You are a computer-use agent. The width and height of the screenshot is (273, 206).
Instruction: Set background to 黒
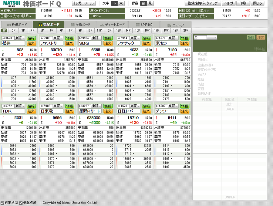pos(150,3)
